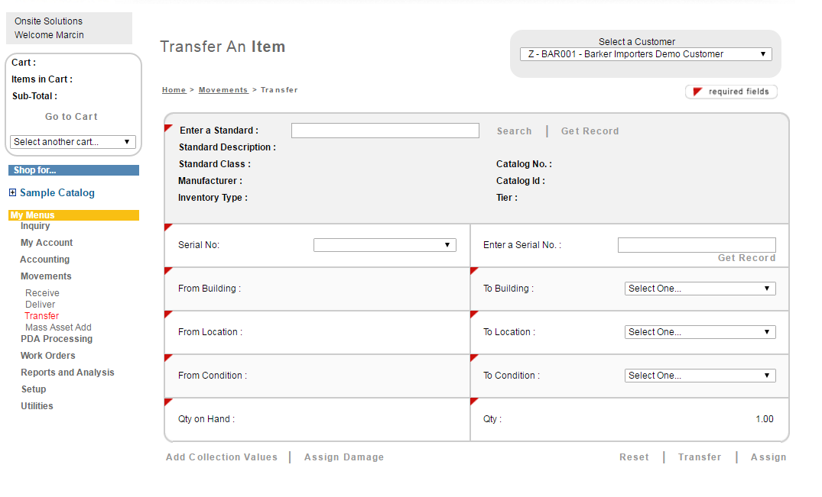Click the Reset button
The width and height of the screenshot is (822, 497).
[634, 457]
